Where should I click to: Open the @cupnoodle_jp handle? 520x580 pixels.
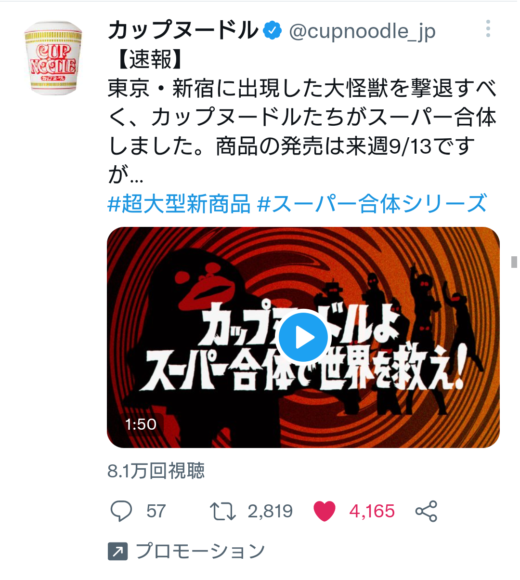[x=362, y=31]
